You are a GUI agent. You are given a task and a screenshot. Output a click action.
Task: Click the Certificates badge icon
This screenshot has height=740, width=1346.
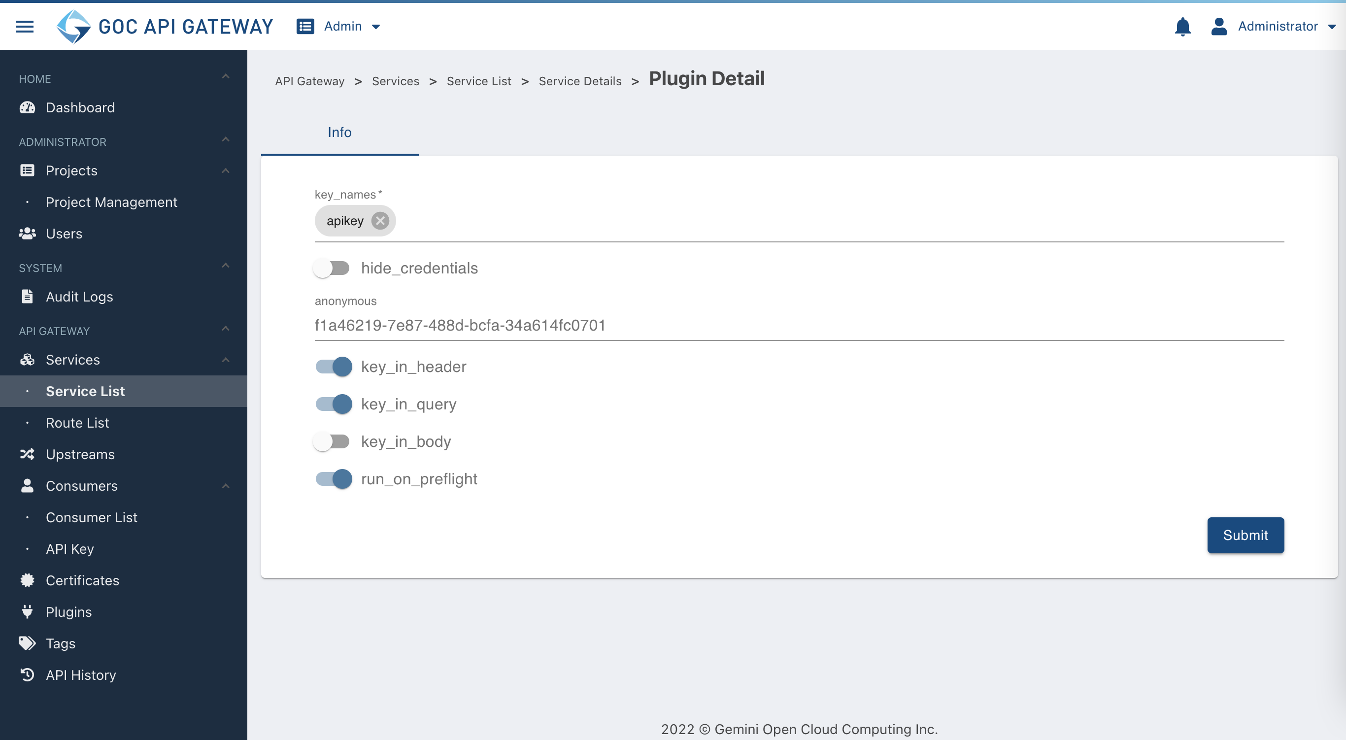[x=27, y=580]
